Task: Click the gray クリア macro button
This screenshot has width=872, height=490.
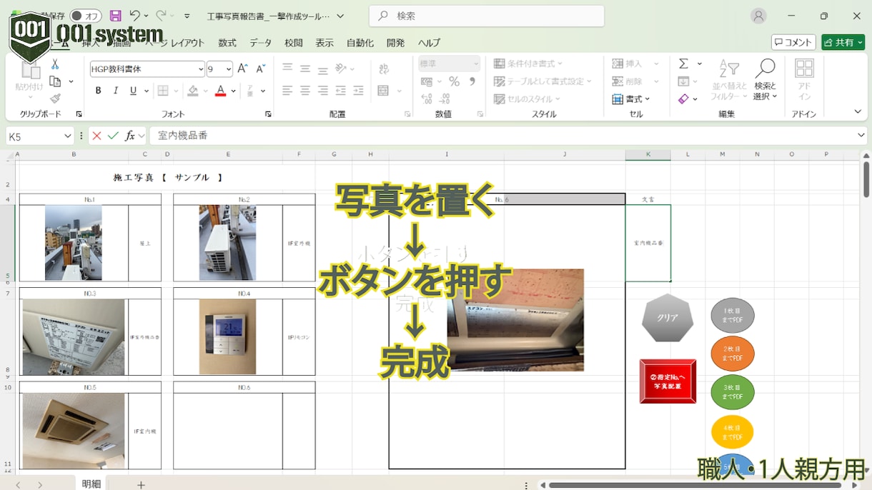Action: [x=668, y=317]
